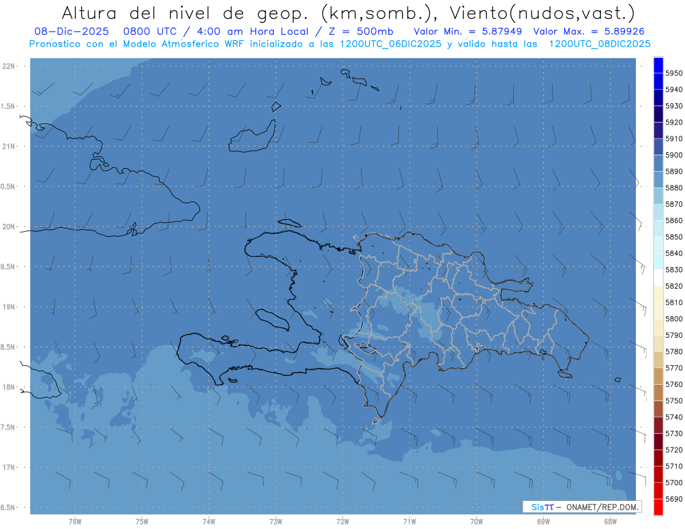The width and height of the screenshot is (685, 529).
Task: Click the color swatch between 5810 and 5820
Action: click(x=658, y=294)
